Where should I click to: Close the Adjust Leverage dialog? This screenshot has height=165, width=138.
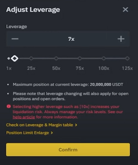click(x=125, y=10)
